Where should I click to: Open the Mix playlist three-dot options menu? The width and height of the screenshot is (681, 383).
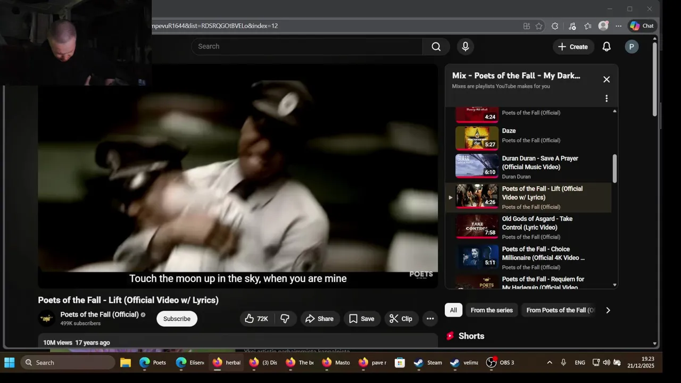pyautogui.click(x=607, y=98)
